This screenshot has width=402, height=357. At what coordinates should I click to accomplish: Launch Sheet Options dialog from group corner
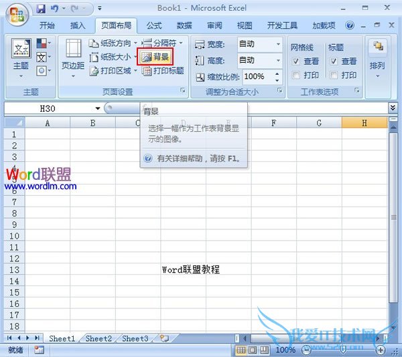pyautogui.click(x=357, y=90)
